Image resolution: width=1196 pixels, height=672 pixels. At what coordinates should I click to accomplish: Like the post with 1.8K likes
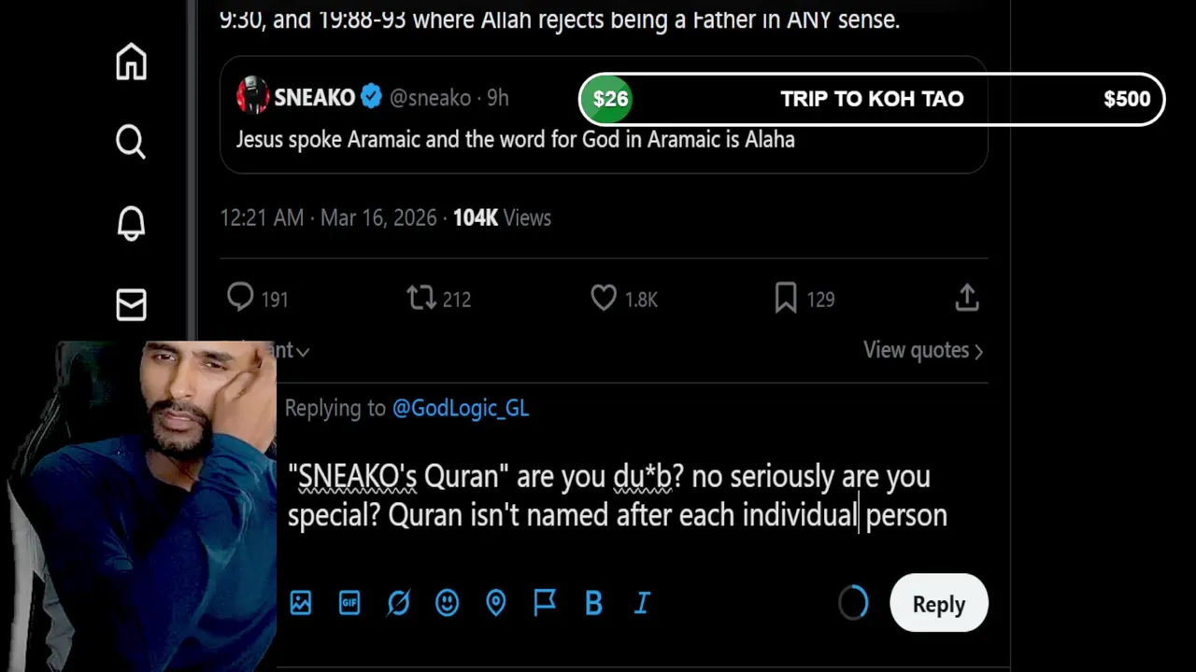coord(604,298)
